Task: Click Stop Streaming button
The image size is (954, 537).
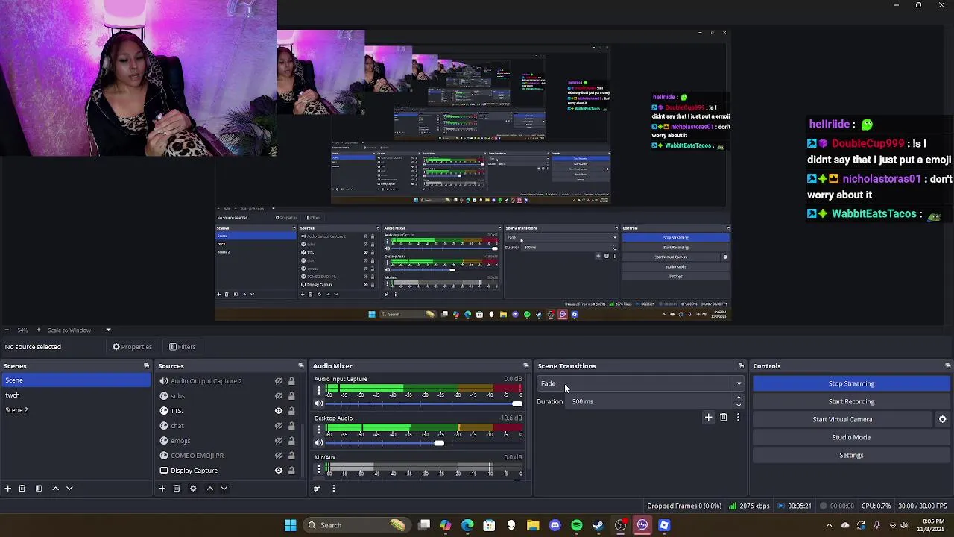Action: 851,383
